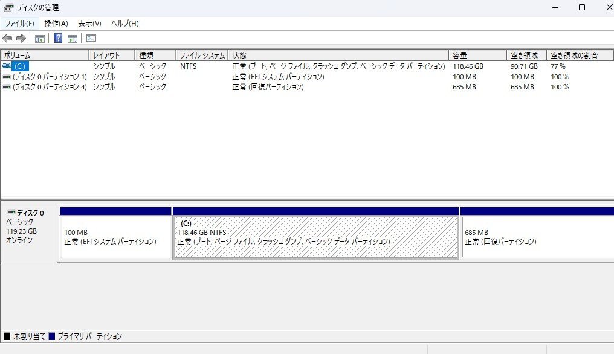Image resolution: width=614 pixels, height=354 pixels.
Task: Sort volumes by the 状態 column header
Action: coord(254,54)
